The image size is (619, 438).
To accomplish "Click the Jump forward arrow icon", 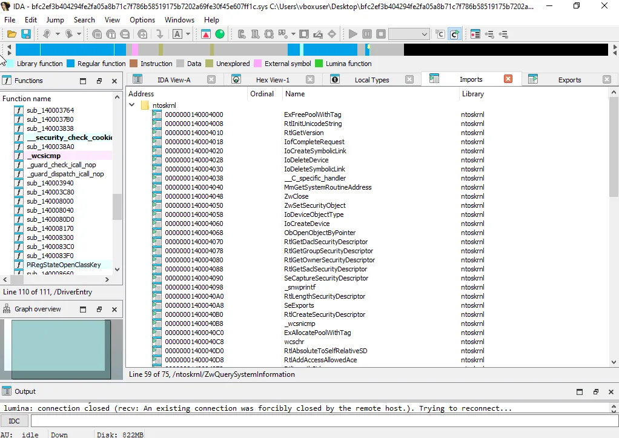I will click(x=68, y=35).
